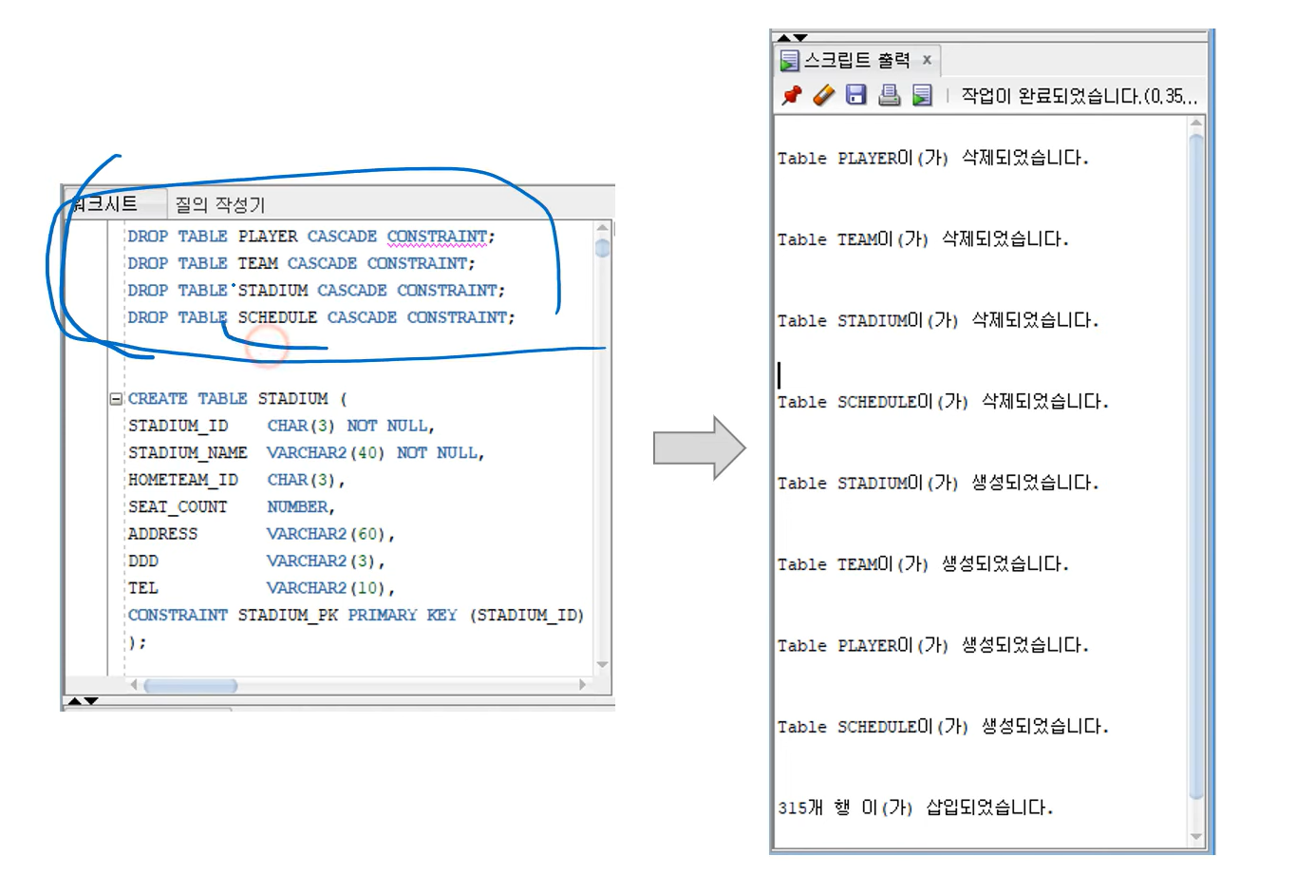Viewport: 1296px width, 875px height.
Task: Click the run script output icon
Action: point(922,95)
